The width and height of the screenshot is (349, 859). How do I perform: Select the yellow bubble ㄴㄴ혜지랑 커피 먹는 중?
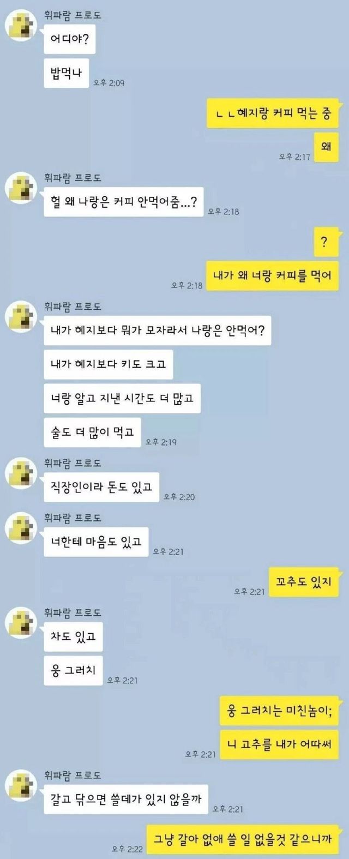[273, 114]
